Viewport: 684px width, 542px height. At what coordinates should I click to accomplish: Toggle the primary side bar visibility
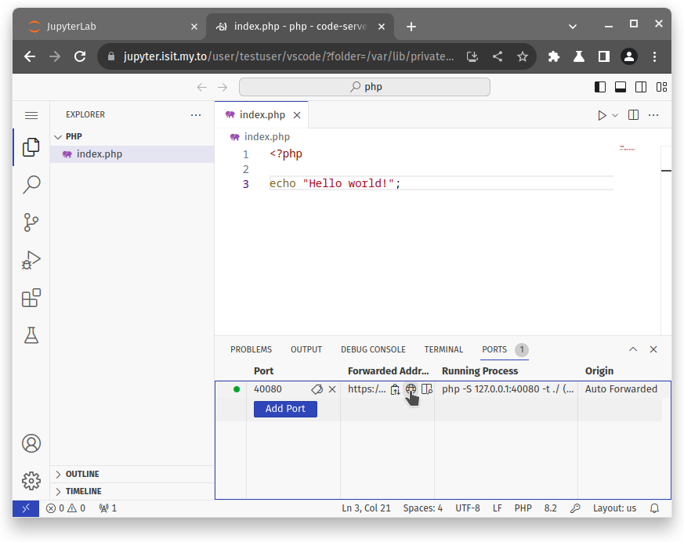600,87
